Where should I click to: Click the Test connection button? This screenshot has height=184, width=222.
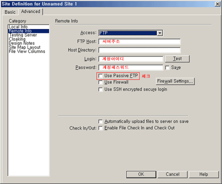click(x=177, y=59)
